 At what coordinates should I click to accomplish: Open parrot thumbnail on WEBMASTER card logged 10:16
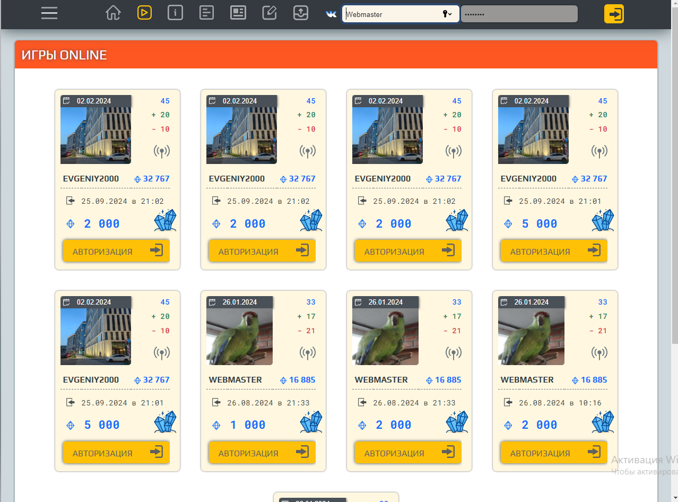(x=531, y=336)
